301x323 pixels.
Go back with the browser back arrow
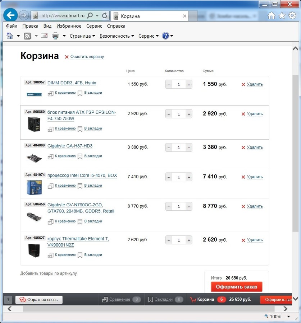tap(10, 15)
